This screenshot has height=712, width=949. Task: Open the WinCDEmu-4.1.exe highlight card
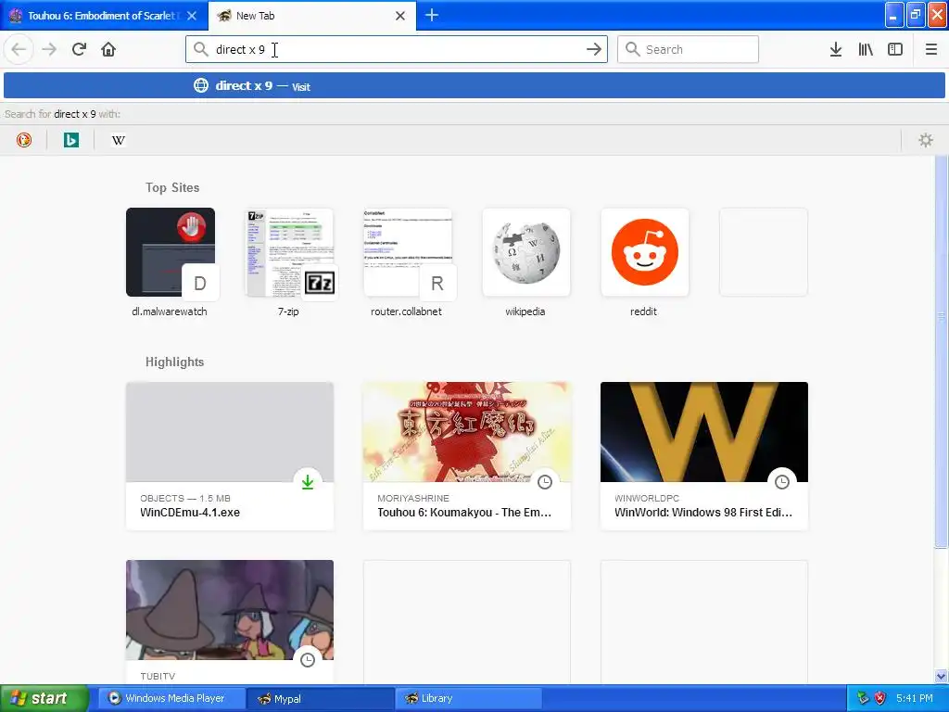230,456
